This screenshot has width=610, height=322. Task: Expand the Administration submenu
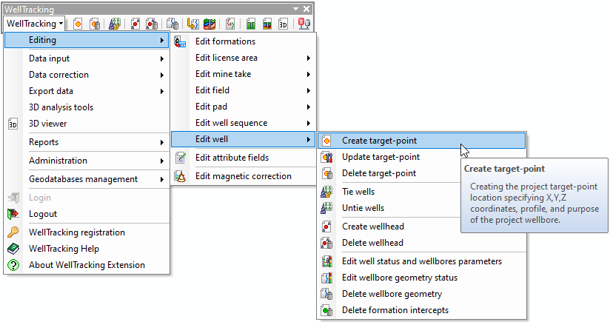[x=87, y=161]
